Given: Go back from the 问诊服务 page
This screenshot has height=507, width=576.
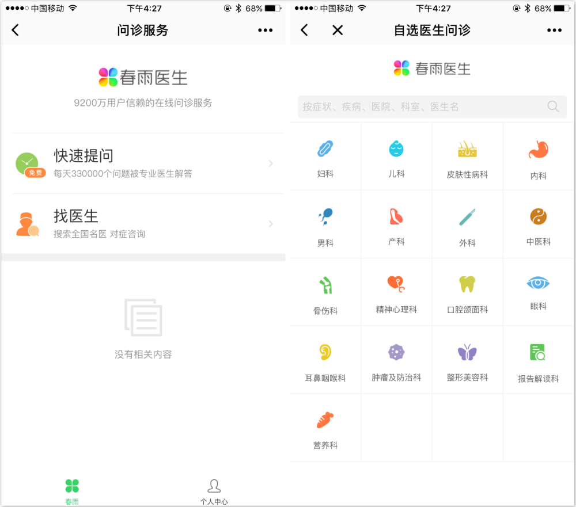Looking at the screenshot, I should tap(16, 31).
